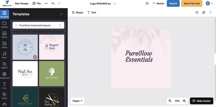The height and width of the screenshot is (107, 216).
Task: Zoom out of the canvas
Action: pyautogui.click(x=170, y=101)
